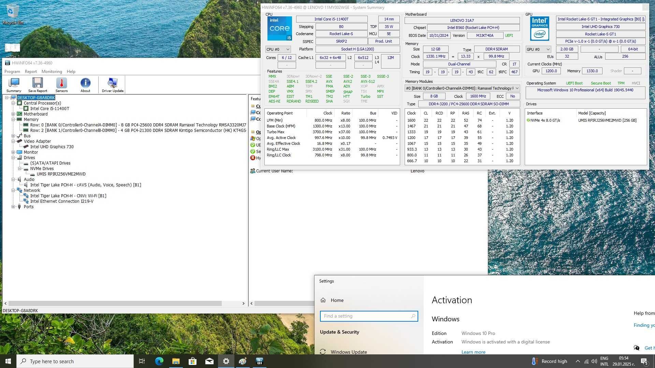Click Intel UHD Graphics 730 tree icon
The width and height of the screenshot is (655, 368).
coord(26,147)
